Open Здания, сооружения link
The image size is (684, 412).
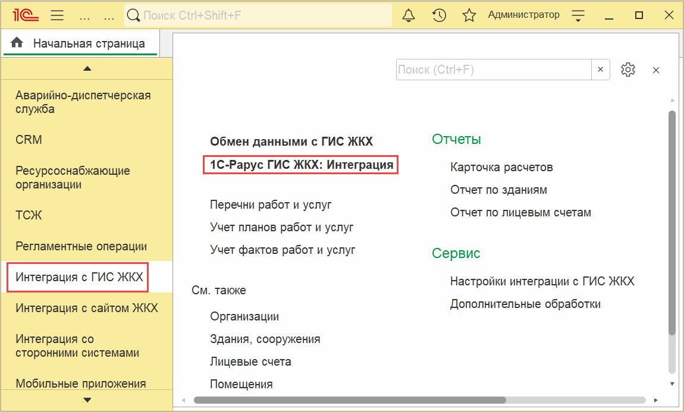click(265, 339)
